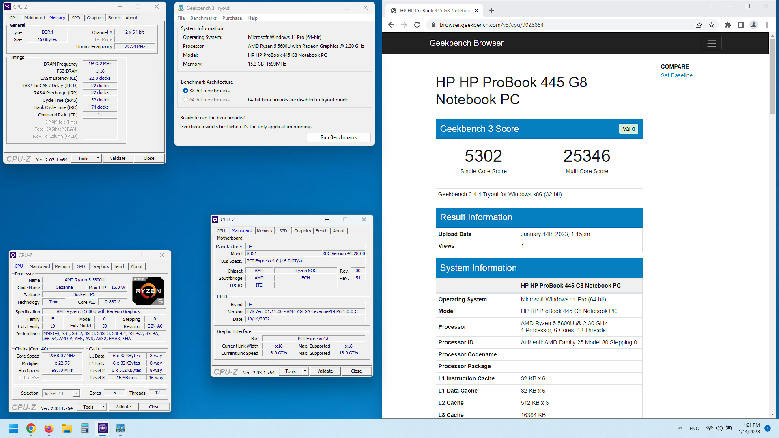This screenshot has height=438, width=779.
Task: Close the HP ProBook Geekbench tab
Action: click(x=476, y=11)
